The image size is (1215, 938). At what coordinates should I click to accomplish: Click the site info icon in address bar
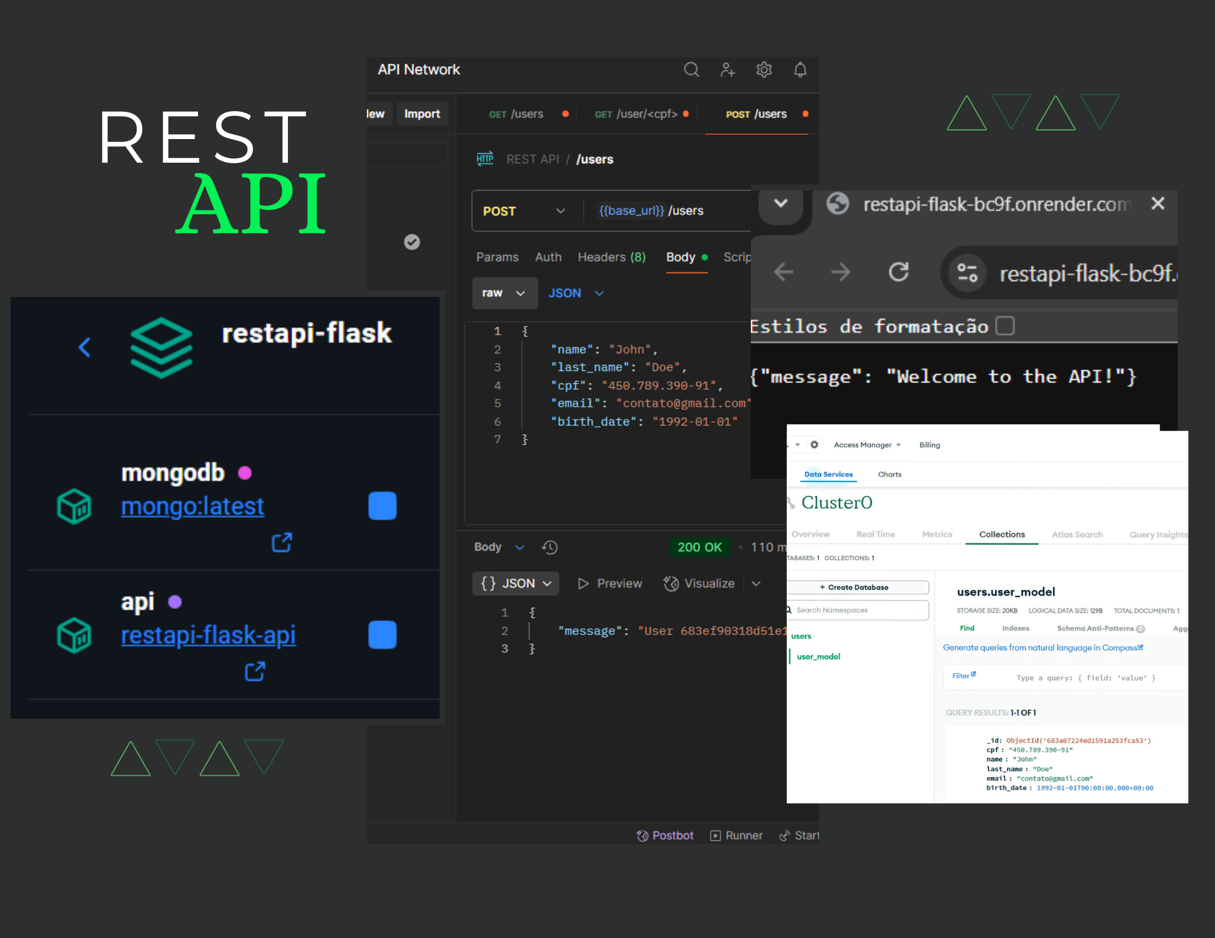pos(967,273)
